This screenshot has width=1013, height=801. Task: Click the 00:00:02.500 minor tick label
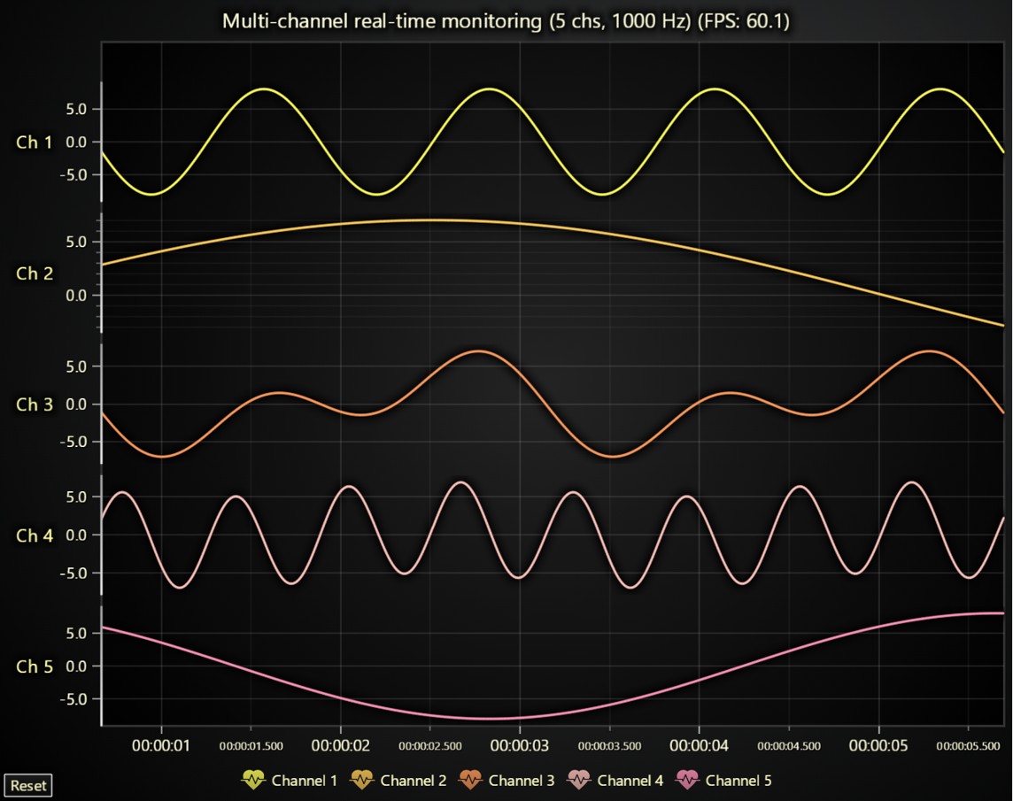click(430, 746)
